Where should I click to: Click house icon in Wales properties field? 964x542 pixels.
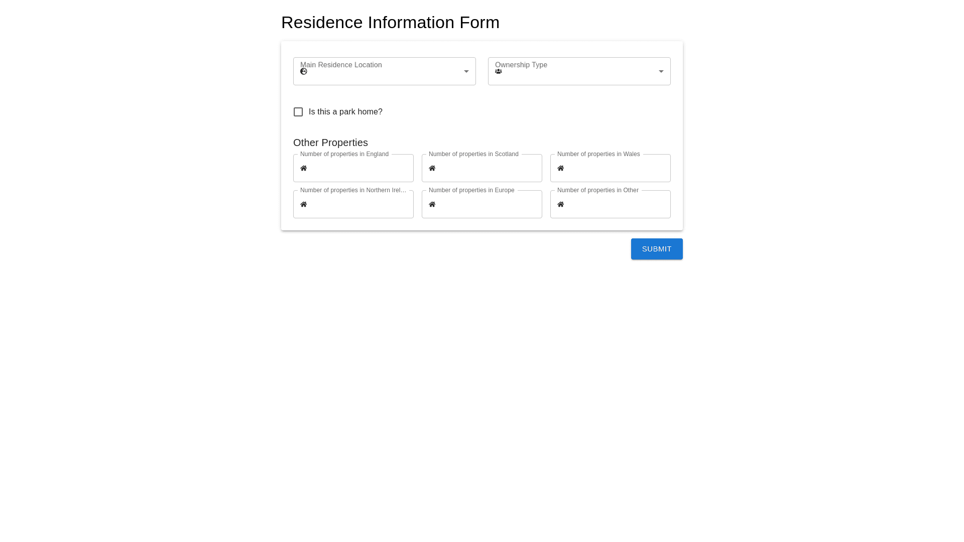[x=561, y=168]
